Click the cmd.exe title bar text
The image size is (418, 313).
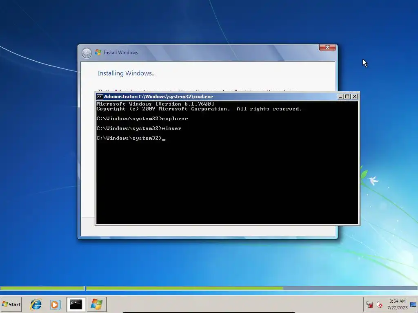[159, 97]
